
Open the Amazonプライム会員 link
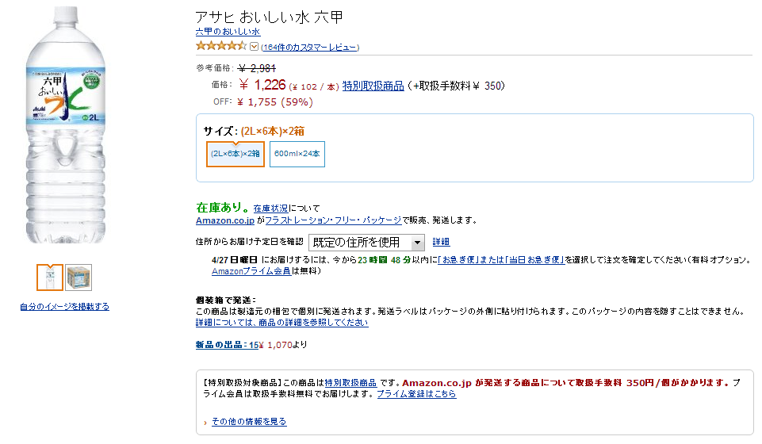(251, 271)
